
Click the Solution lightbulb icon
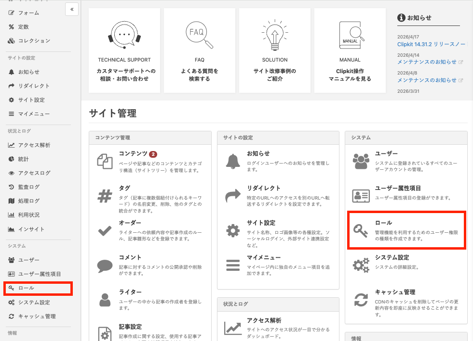point(275,35)
